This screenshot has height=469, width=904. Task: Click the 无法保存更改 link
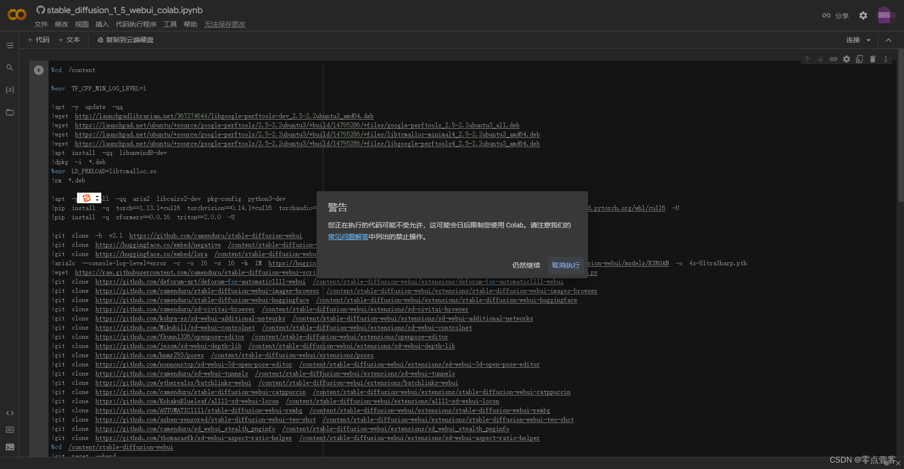[x=225, y=24]
